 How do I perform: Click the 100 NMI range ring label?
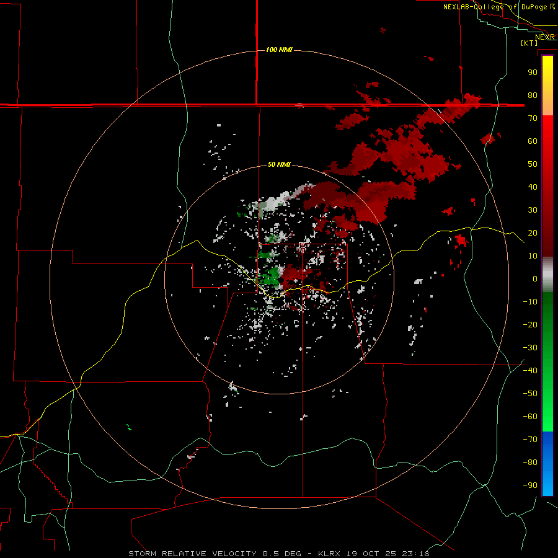point(279,50)
